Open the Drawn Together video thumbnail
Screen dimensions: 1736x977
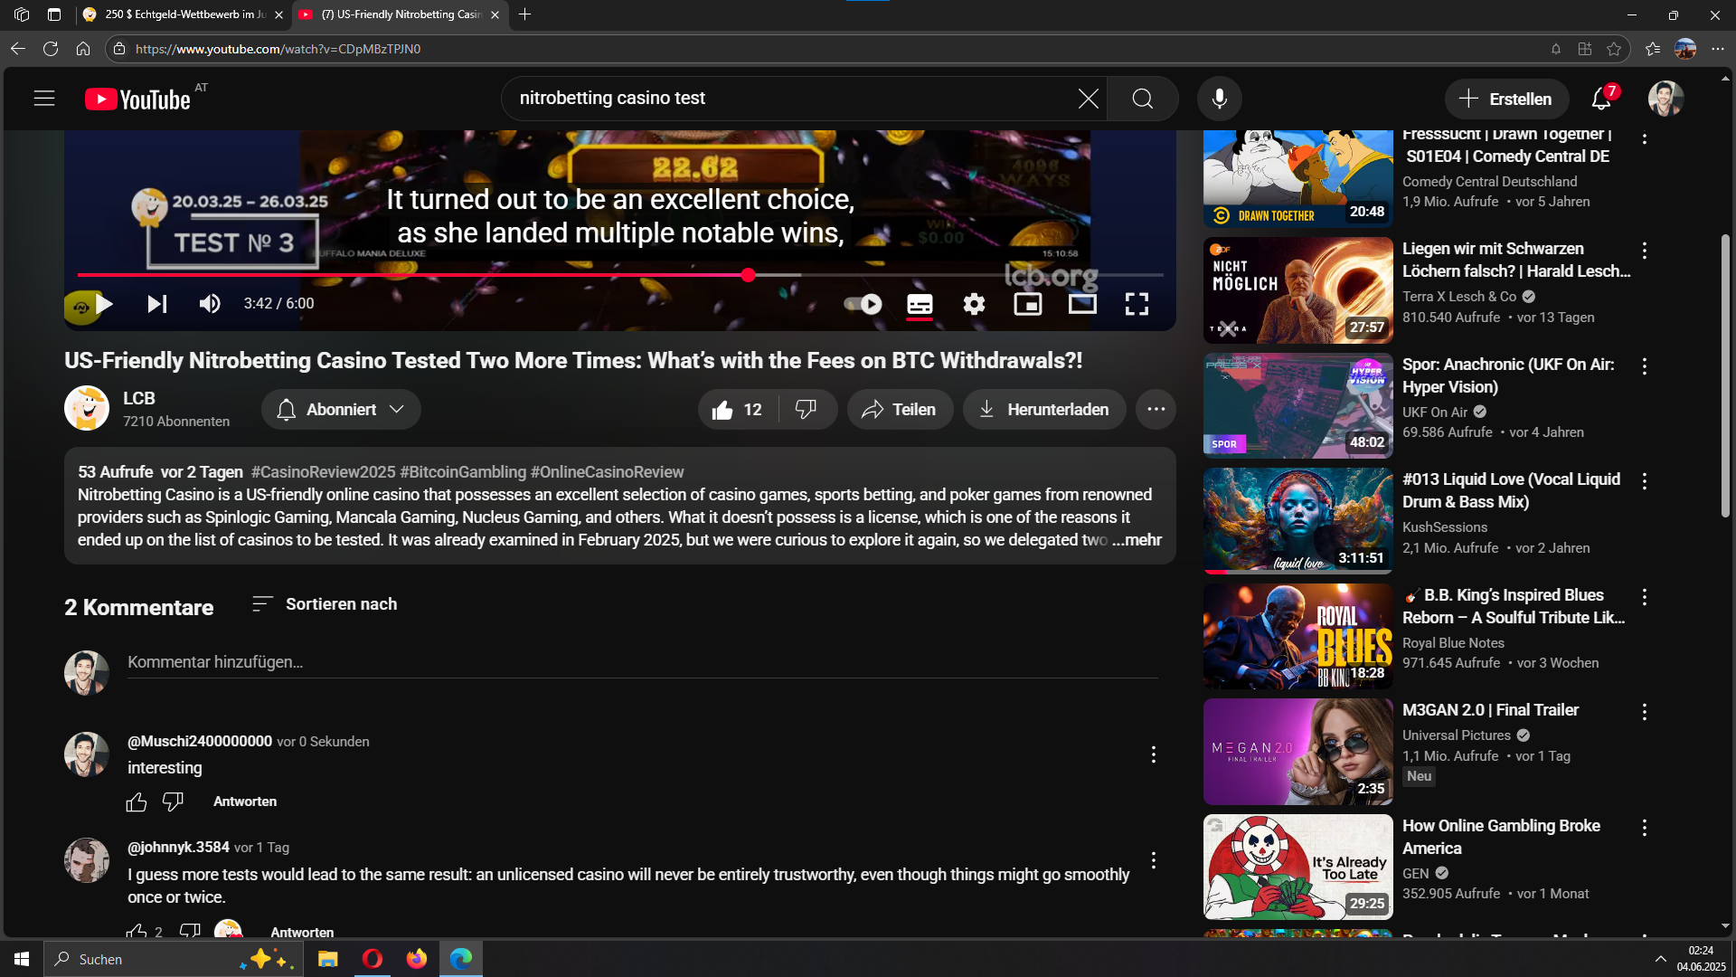click(1297, 177)
